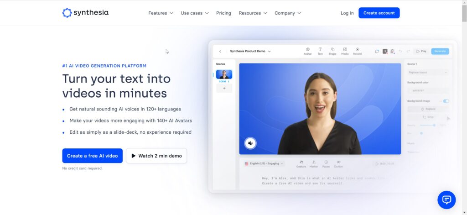
Task: Open the Pricing page
Action: (223, 13)
